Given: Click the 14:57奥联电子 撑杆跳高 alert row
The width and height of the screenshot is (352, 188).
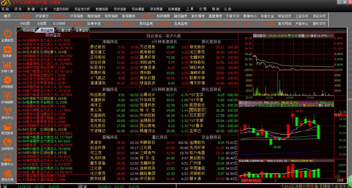Looking at the screenshot, I should click(x=41, y=180).
